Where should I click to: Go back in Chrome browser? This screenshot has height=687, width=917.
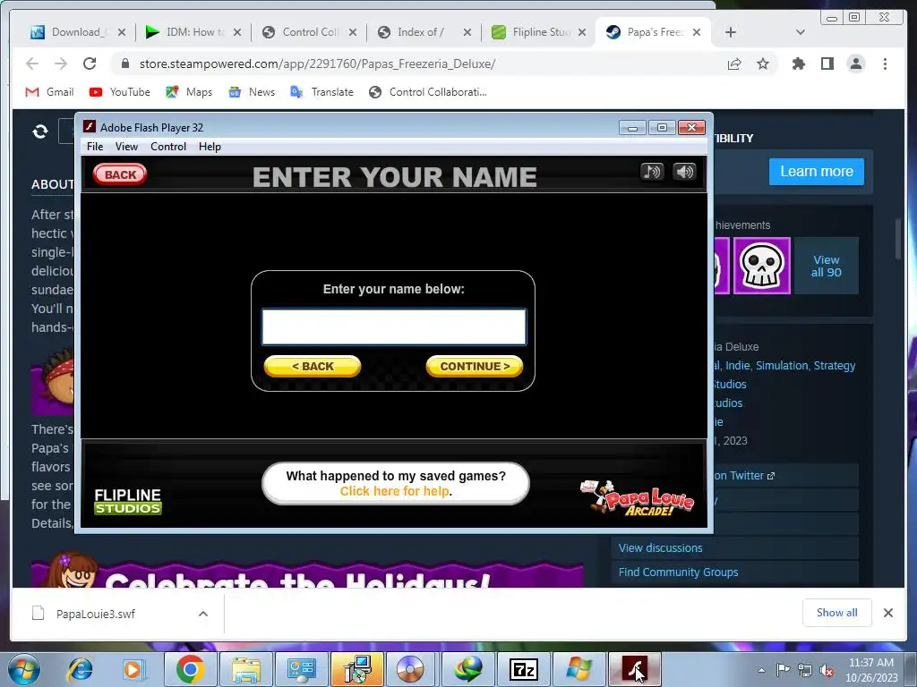pos(32,64)
